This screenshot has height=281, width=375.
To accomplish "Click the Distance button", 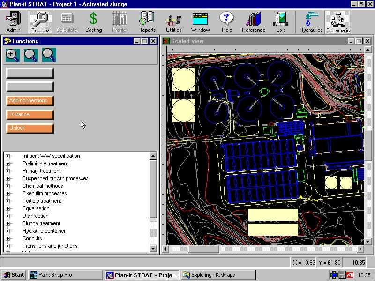I will click(x=30, y=114).
